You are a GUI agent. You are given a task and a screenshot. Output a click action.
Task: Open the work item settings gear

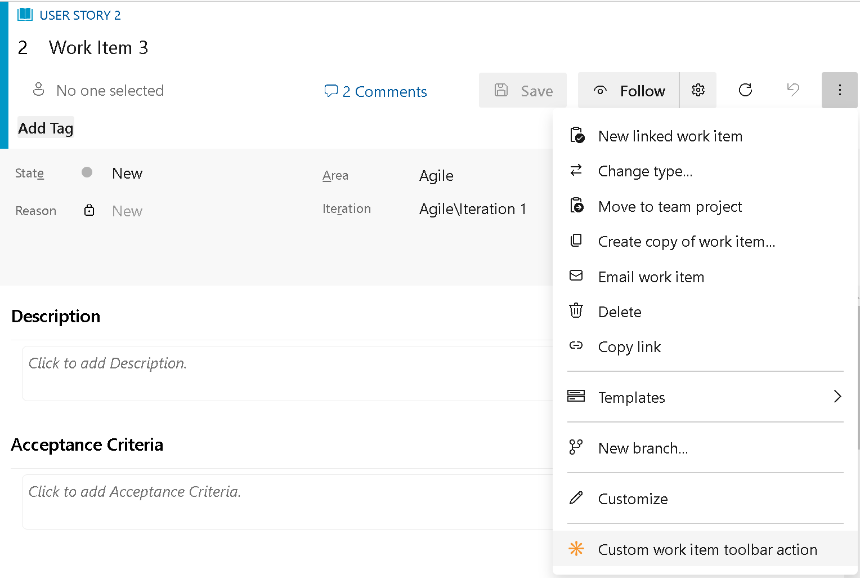click(x=698, y=90)
